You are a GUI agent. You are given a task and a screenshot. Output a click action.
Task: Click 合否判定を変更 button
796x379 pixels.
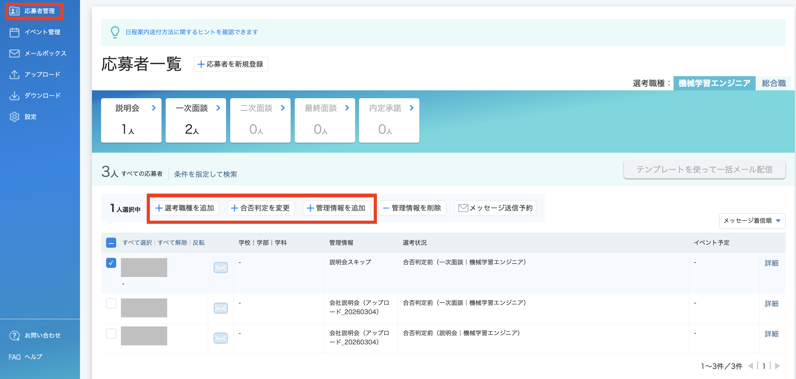[261, 208]
